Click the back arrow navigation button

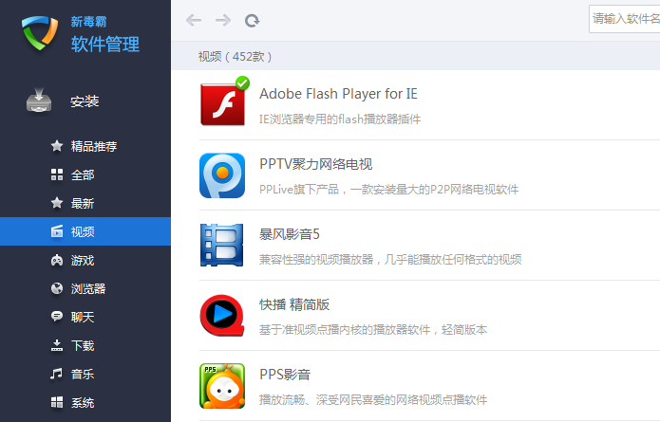[194, 20]
